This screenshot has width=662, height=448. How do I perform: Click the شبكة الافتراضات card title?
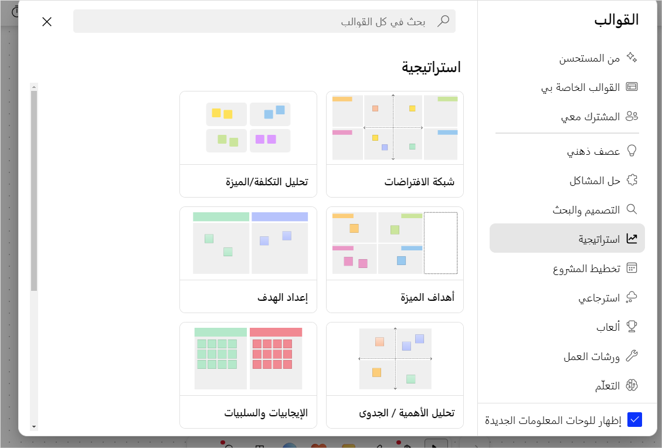tap(419, 182)
